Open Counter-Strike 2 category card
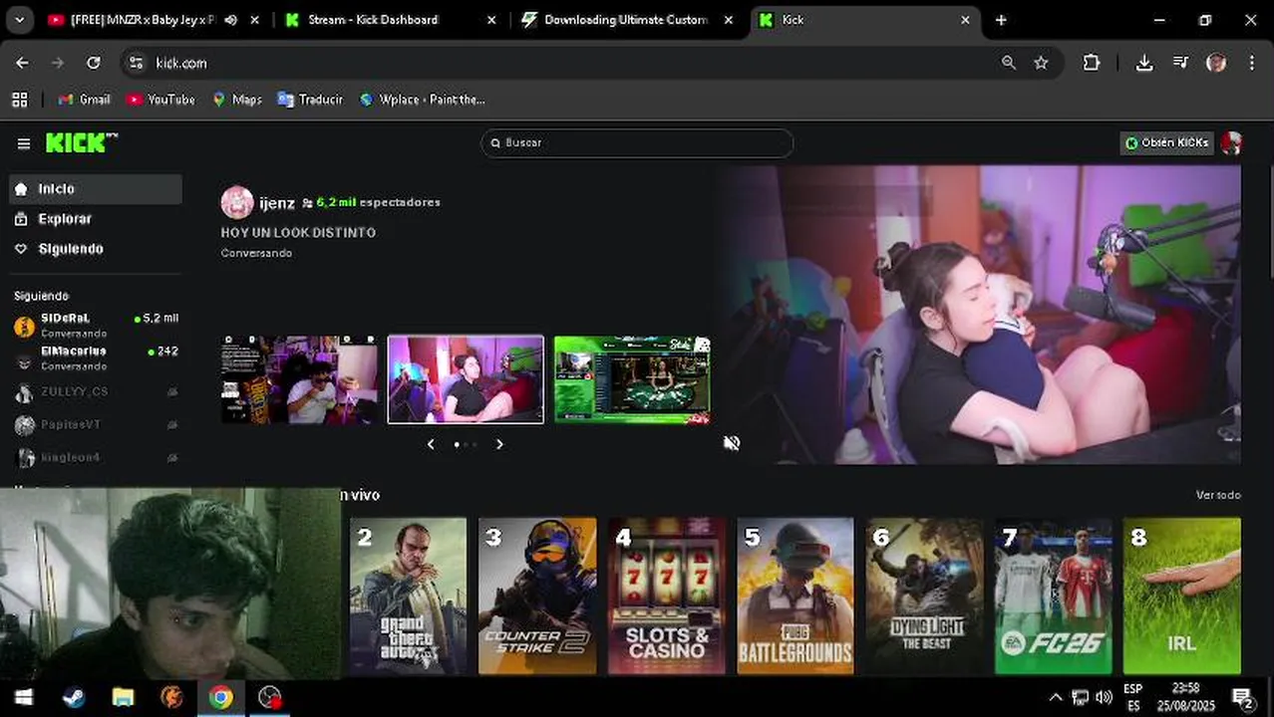Image resolution: width=1274 pixels, height=717 pixels. [537, 596]
